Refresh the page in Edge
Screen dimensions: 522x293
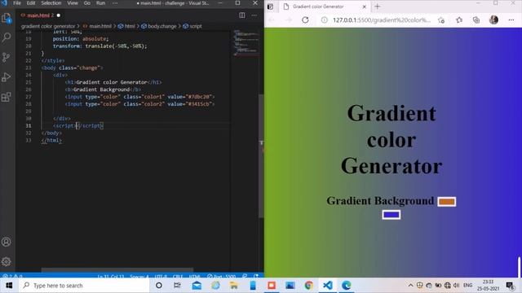(x=305, y=20)
